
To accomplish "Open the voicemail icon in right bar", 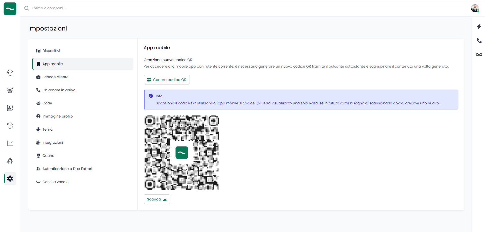I will click(x=479, y=54).
